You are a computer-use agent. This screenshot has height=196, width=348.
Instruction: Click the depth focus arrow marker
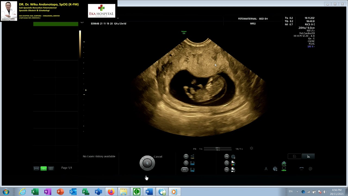pyautogui.click(x=86, y=90)
